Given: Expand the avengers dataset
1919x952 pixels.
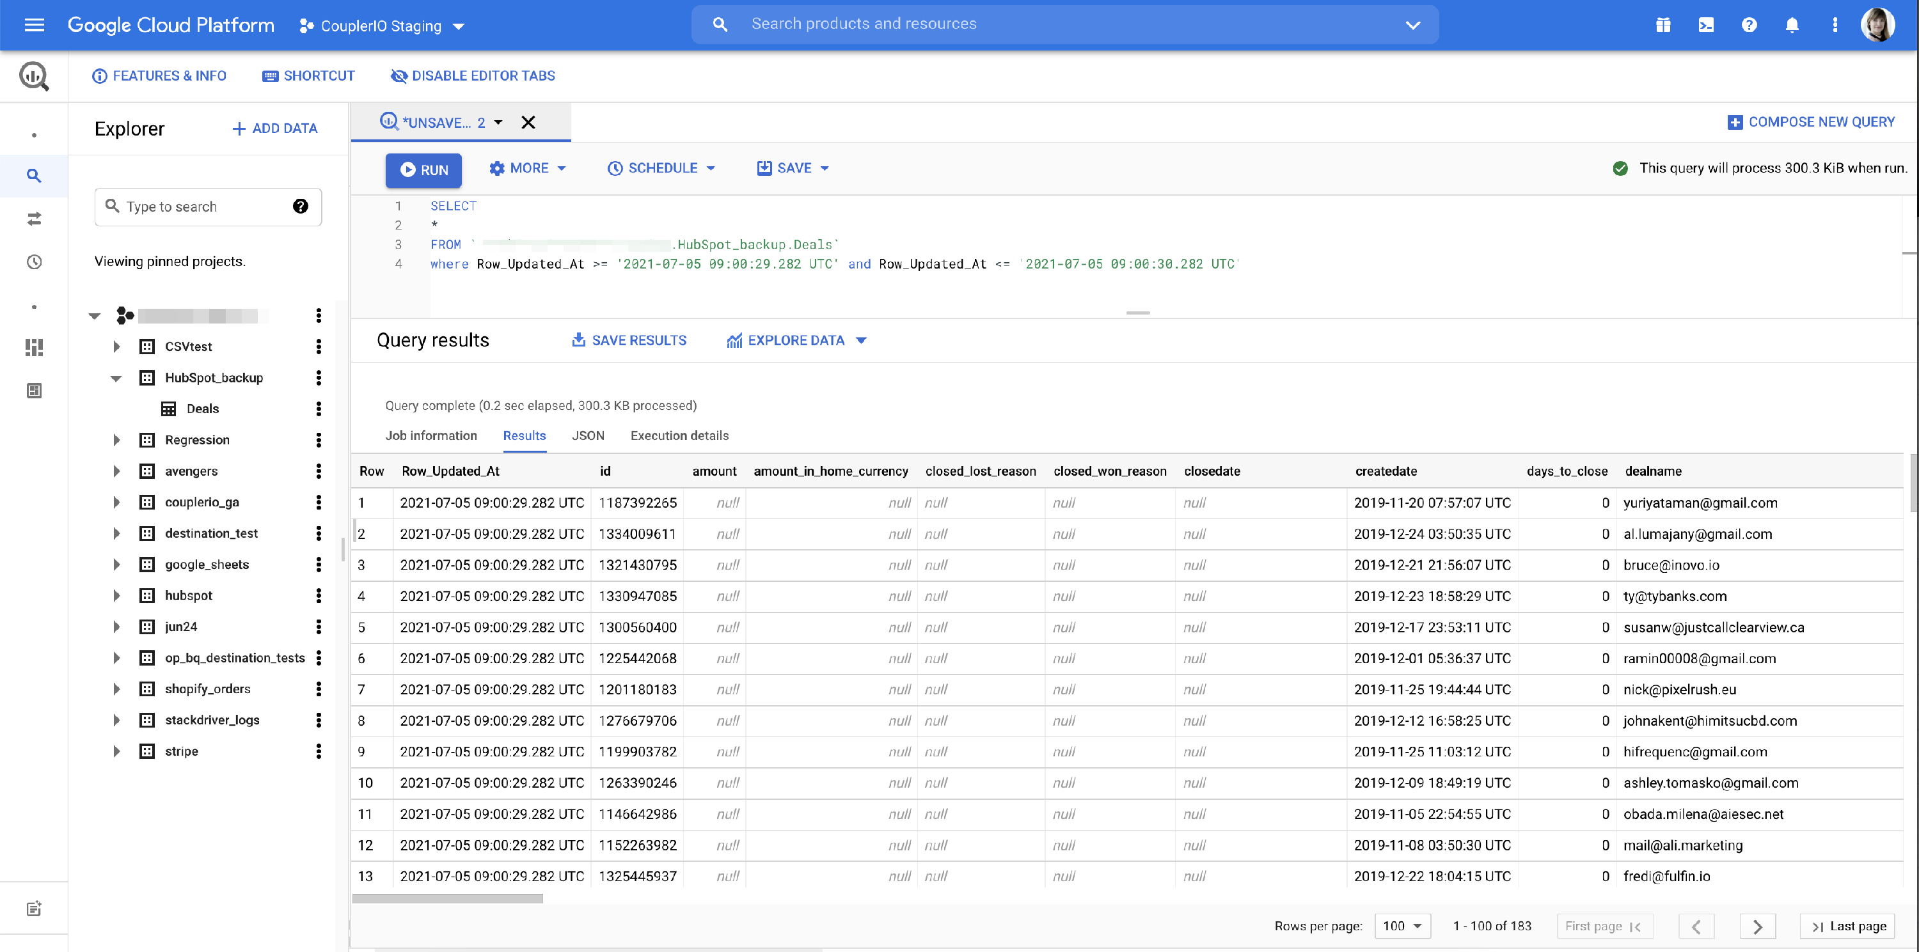Looking at the screenshot, I should [x=116, y=471].
